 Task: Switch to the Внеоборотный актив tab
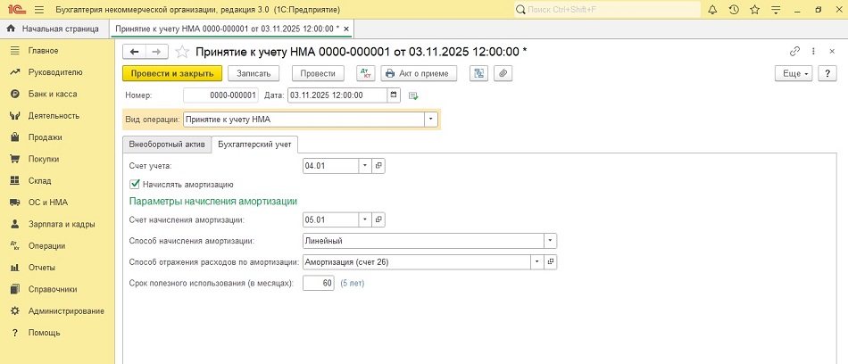(168, 144)
